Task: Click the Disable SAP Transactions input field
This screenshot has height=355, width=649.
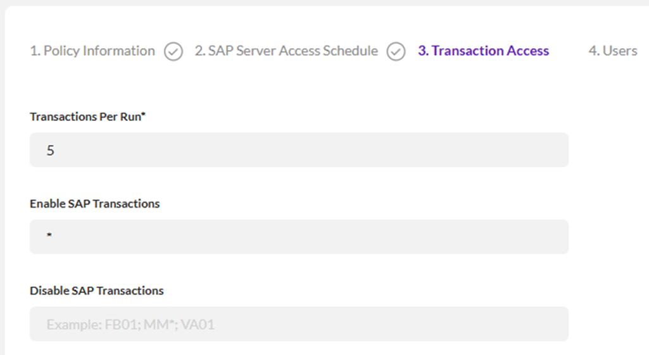Action: coord(299,324)
